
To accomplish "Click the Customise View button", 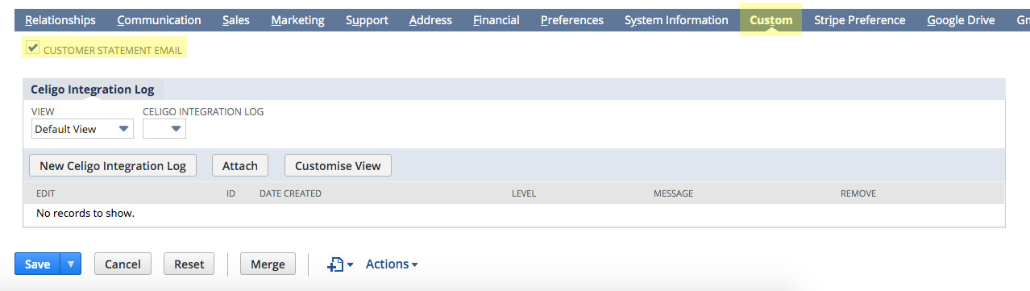I will pos(338,165).
